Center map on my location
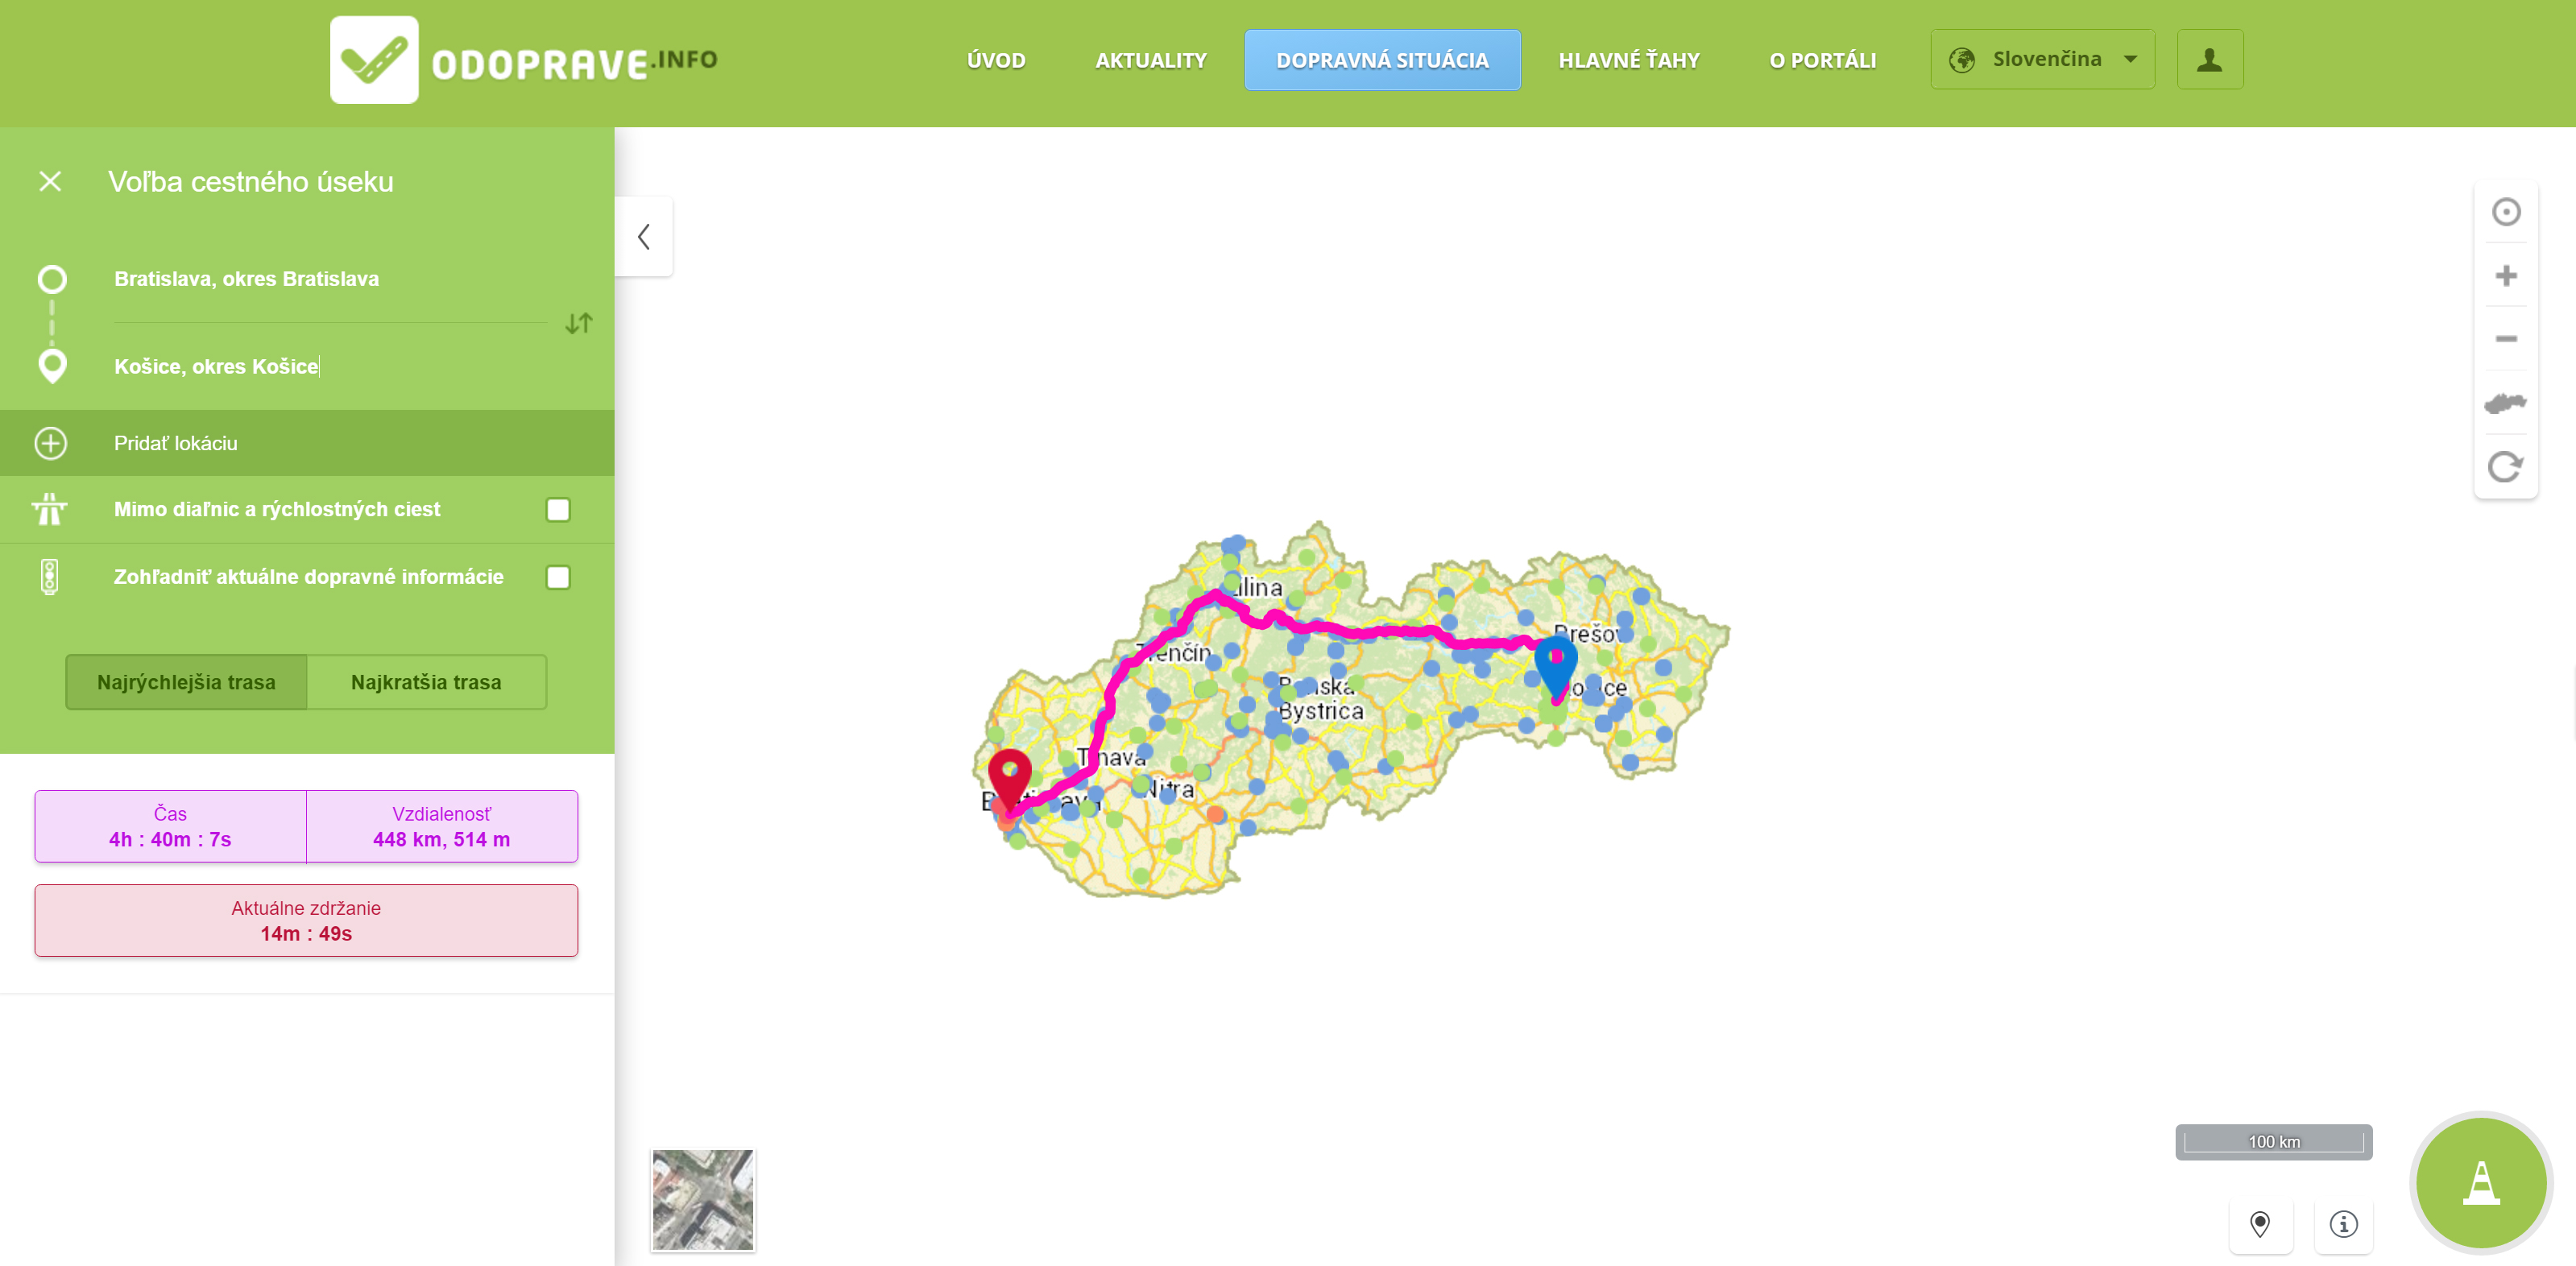 pos(2505,212)
